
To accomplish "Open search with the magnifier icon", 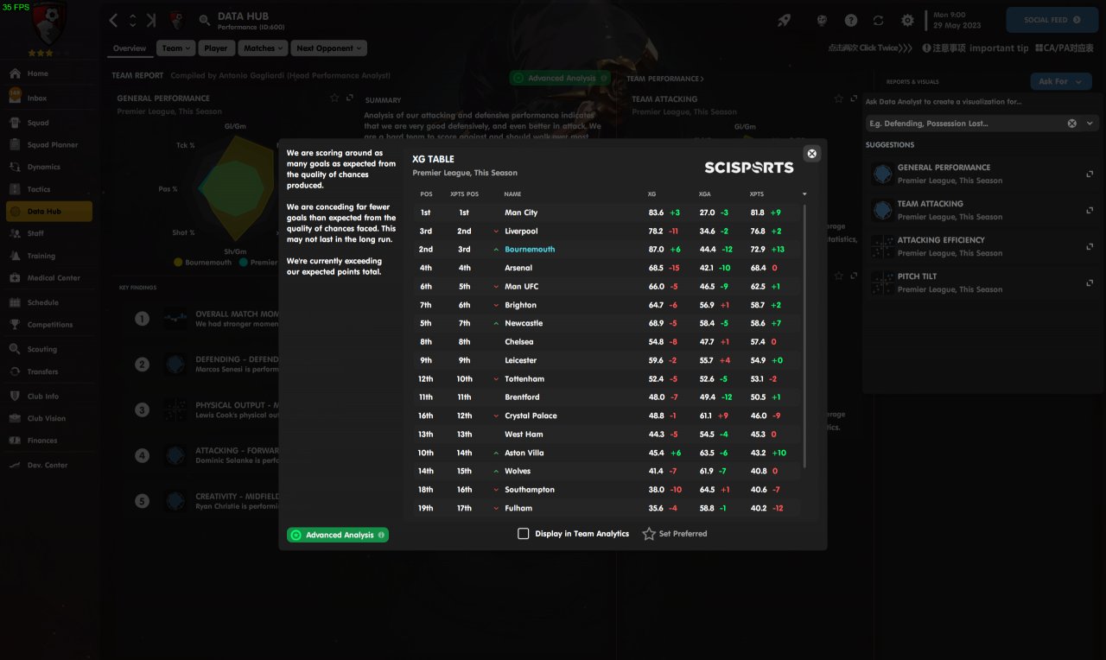I will click(x=204, y=20).
